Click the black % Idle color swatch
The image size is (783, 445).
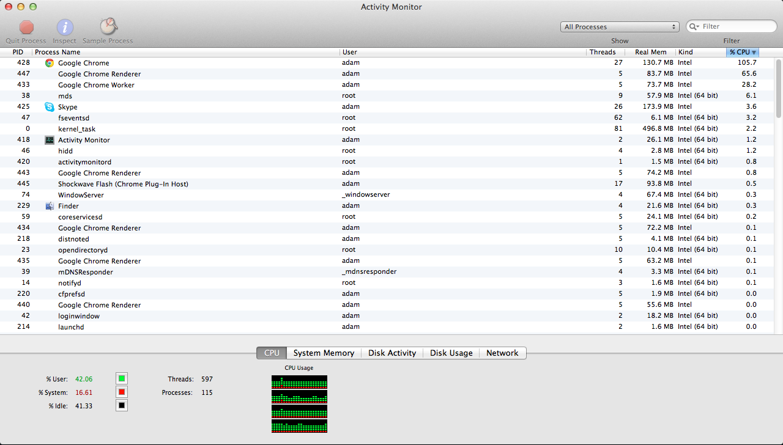pos(122,405)
